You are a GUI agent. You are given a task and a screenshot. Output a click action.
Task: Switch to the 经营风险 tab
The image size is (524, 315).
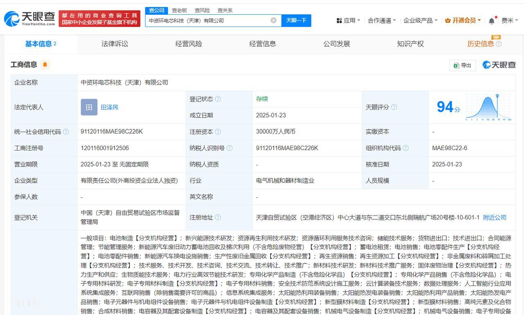[189, 44]
